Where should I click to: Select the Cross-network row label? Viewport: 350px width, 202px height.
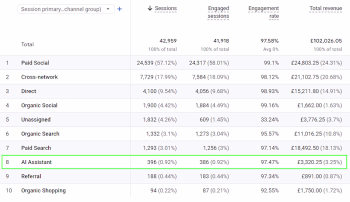pos(39,77)
